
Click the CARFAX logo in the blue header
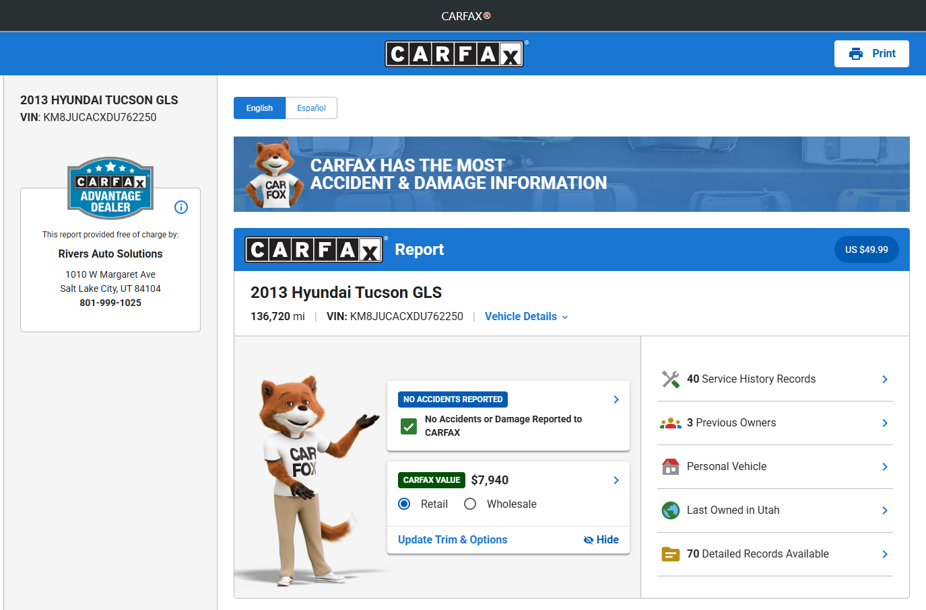coord(455,54)
